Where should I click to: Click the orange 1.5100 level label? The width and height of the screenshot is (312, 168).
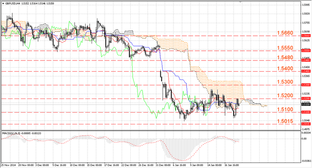285,109
